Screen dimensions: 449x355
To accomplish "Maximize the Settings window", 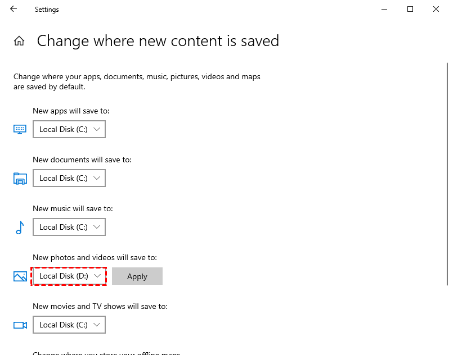I will (410, 9).
